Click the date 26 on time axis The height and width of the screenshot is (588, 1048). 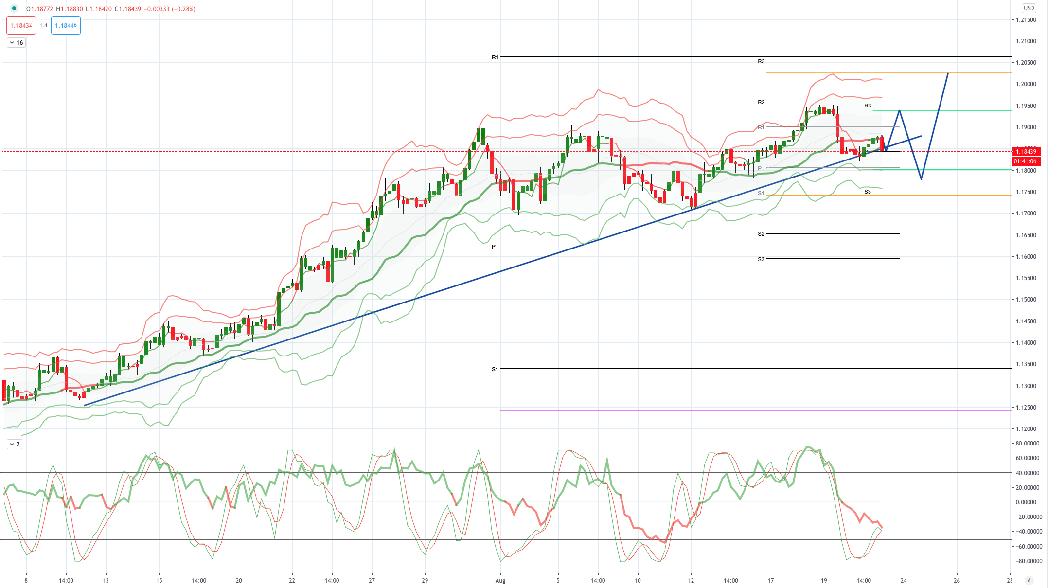point(957,580)
